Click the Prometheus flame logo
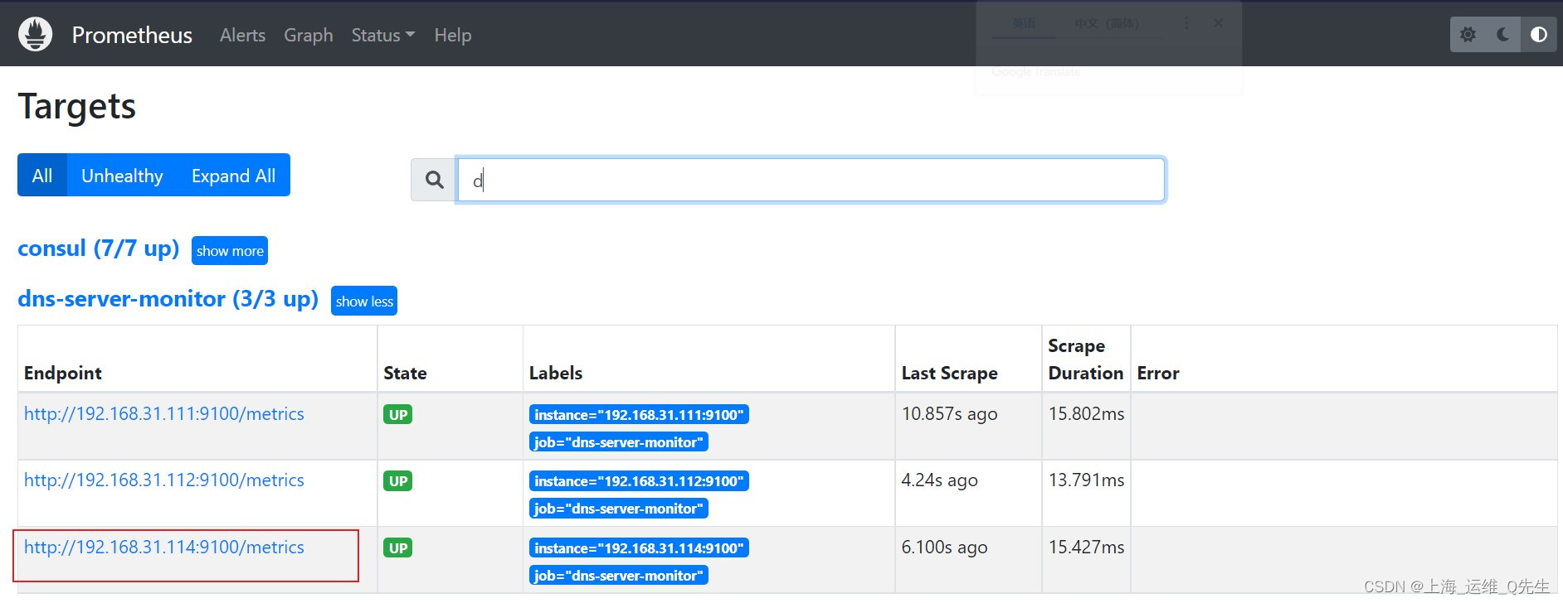The width and height of the screenshot is (1563, 603). coord(35,34)
